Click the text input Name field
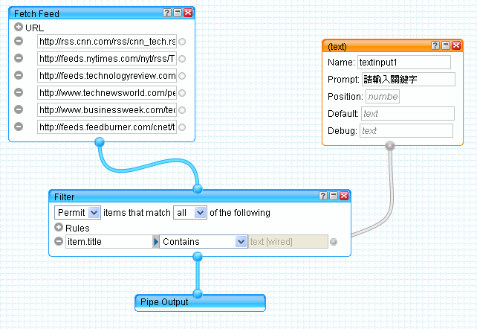The width and height of the screenshot is (477, 329). pyautogui.click(x=403, y=62)
